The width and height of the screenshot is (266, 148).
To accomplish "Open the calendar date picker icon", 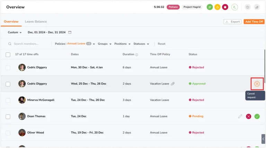I will [x=70, y=32].
